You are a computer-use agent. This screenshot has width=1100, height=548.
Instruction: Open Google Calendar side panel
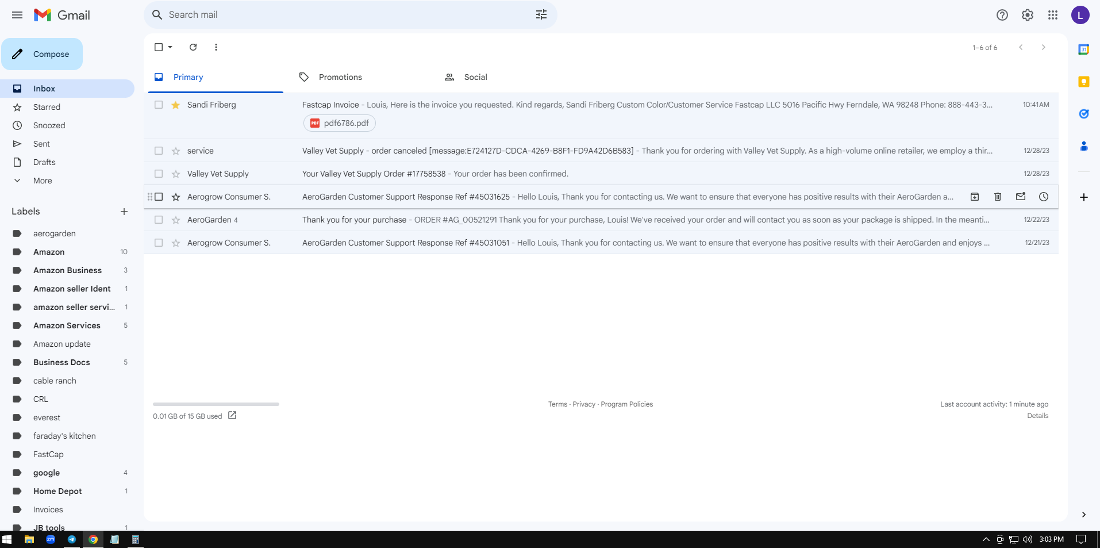coord(1084,49)
